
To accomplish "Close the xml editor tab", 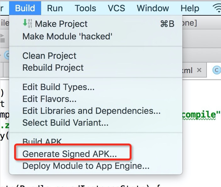I will [199, 71].
